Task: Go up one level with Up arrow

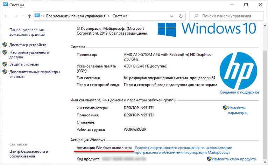Action: (29, 16)
